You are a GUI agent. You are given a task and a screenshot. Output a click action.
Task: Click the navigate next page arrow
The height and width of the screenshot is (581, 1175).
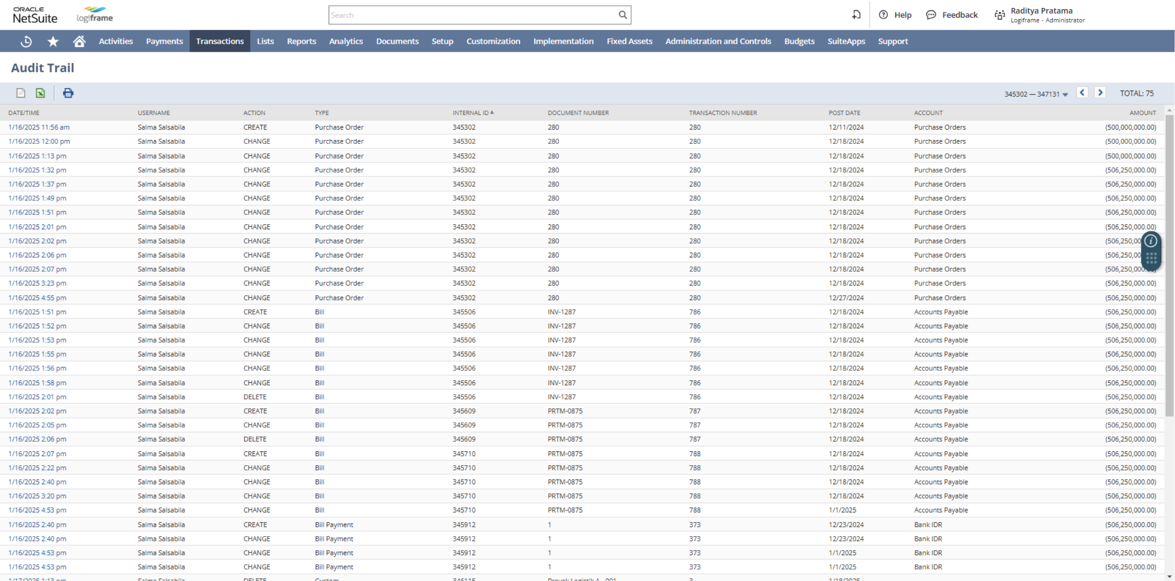[x=1100, y=93]
